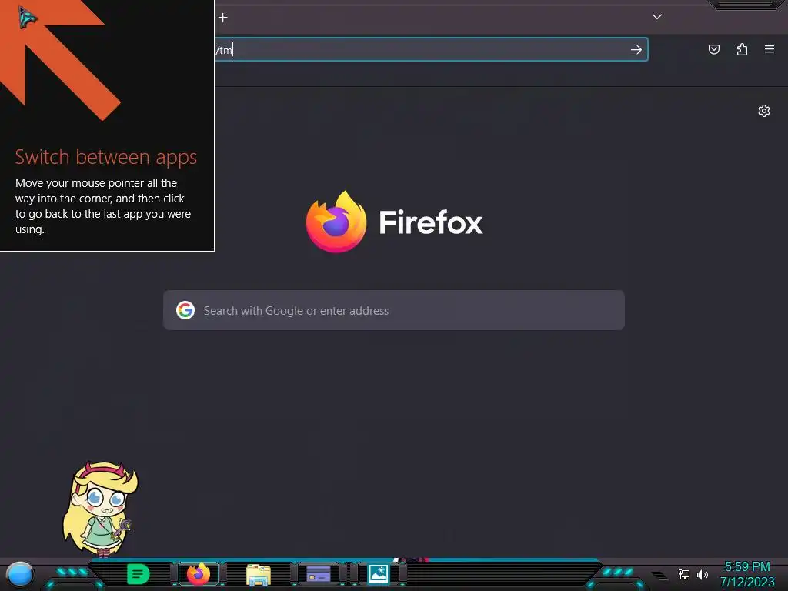Open the picture viewer taskbar icon
The height and width of the screenshot is (591, 788).
point(378,574)
